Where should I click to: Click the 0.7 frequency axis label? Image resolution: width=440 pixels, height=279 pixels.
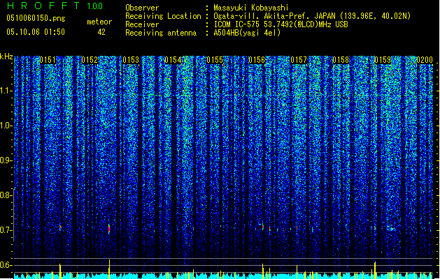coord(6,230)
